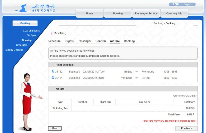Open Modify Booking in the sidebar
206x133 pixels.
[x=14, y=50]
